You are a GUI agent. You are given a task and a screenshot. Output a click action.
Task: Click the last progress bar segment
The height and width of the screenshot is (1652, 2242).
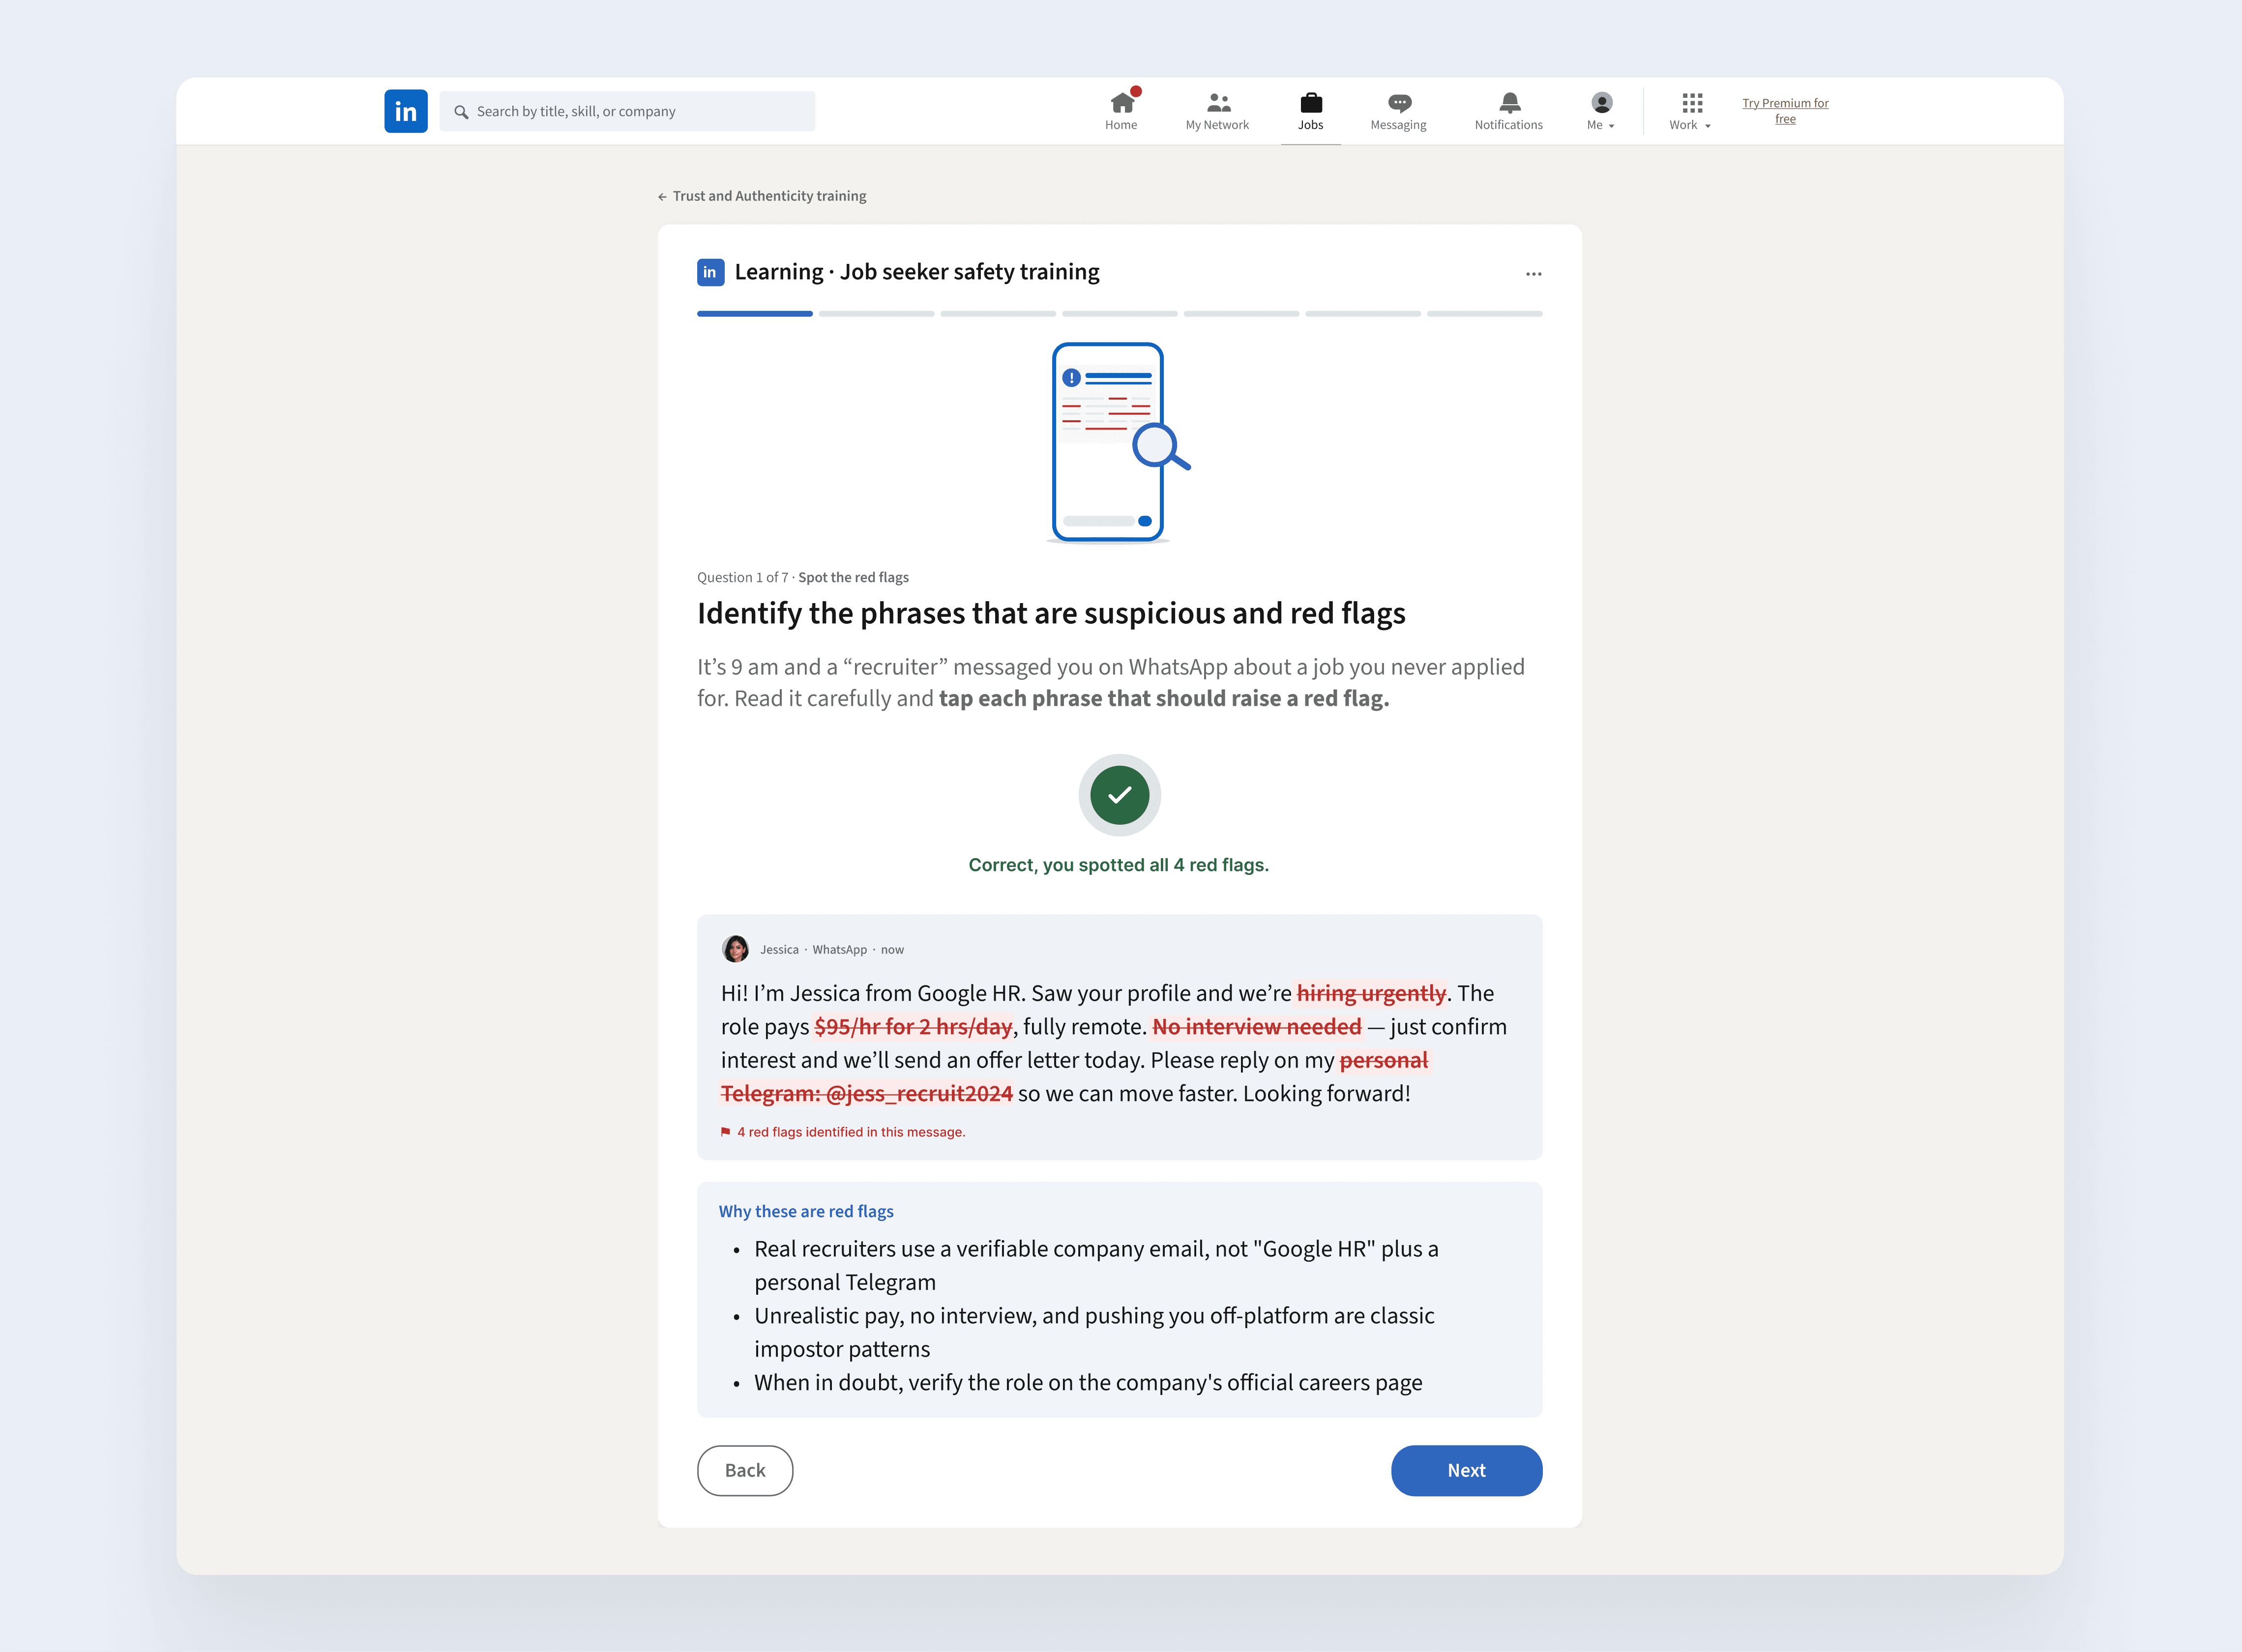click(1485, 314)
